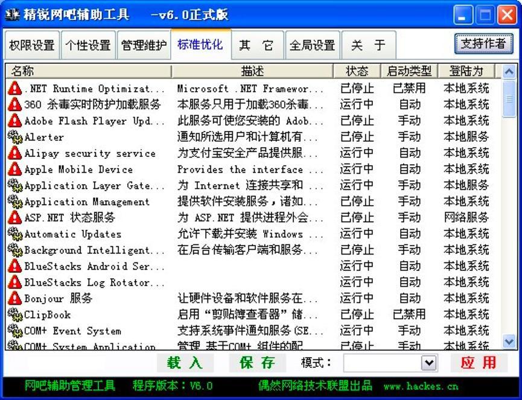Screen dimensions: 522x400
Task: Sort by the 名称 column header
Action: (88, 71)
